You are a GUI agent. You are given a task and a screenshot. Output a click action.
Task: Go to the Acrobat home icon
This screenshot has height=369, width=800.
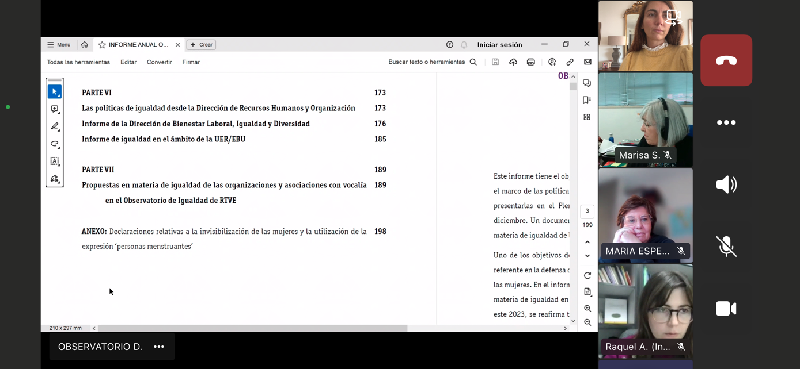click(85, 45)
